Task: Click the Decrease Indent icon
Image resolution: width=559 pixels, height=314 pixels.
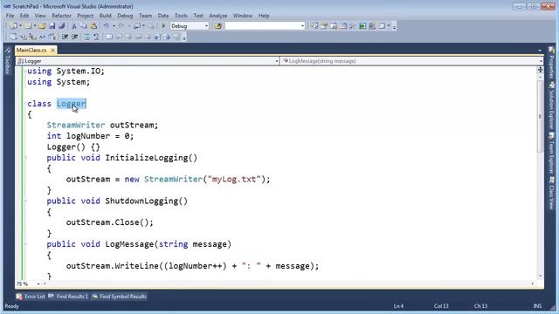Action: click(x=65, y=37)
